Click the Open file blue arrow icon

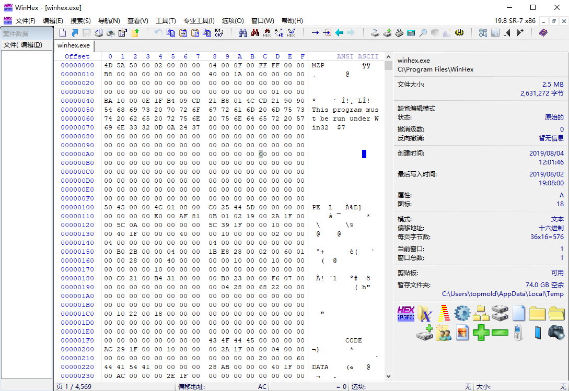coord(75,33)
